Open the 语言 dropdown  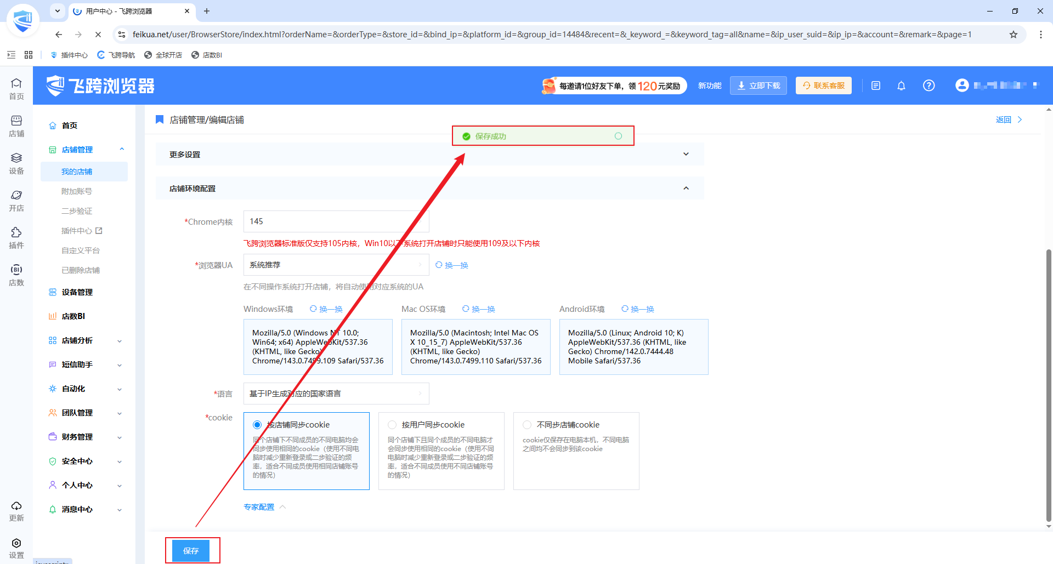click(336, 394)
